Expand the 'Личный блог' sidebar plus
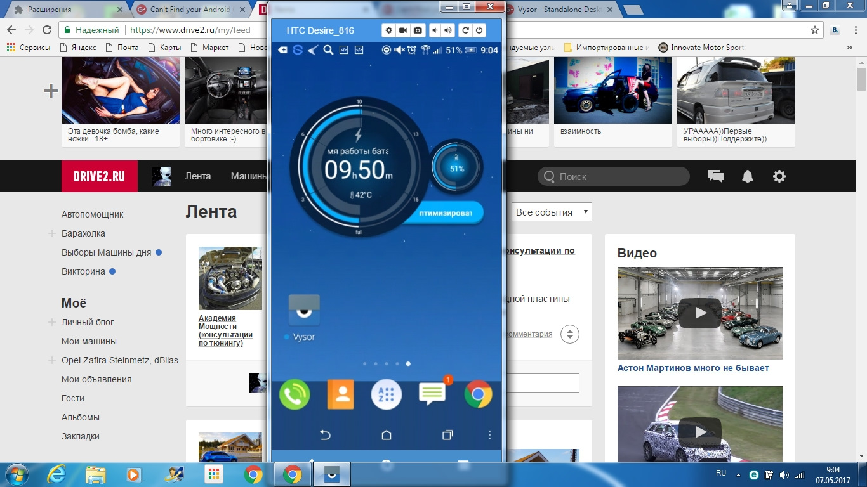Screen dimensions: 867x487 52,322
